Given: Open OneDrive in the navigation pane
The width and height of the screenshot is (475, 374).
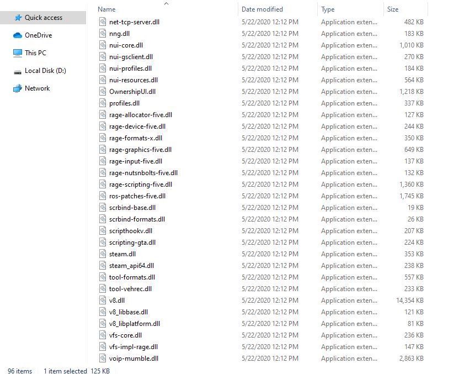Looking at the screenshot, I should coord(39,35).
